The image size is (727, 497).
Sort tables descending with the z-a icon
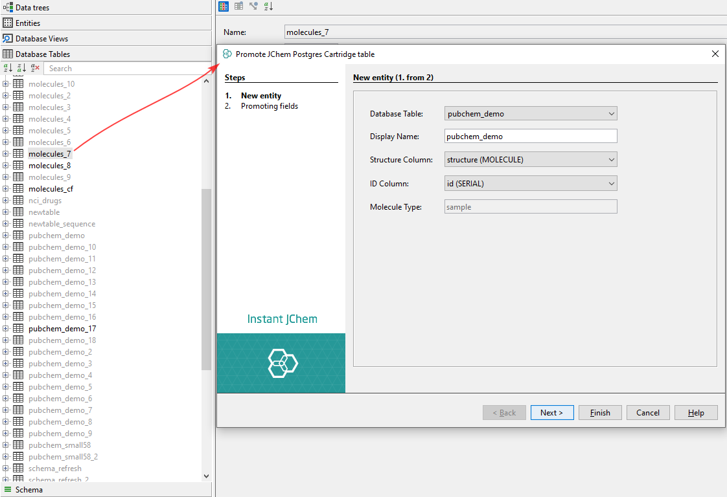[x=21, y=68]
